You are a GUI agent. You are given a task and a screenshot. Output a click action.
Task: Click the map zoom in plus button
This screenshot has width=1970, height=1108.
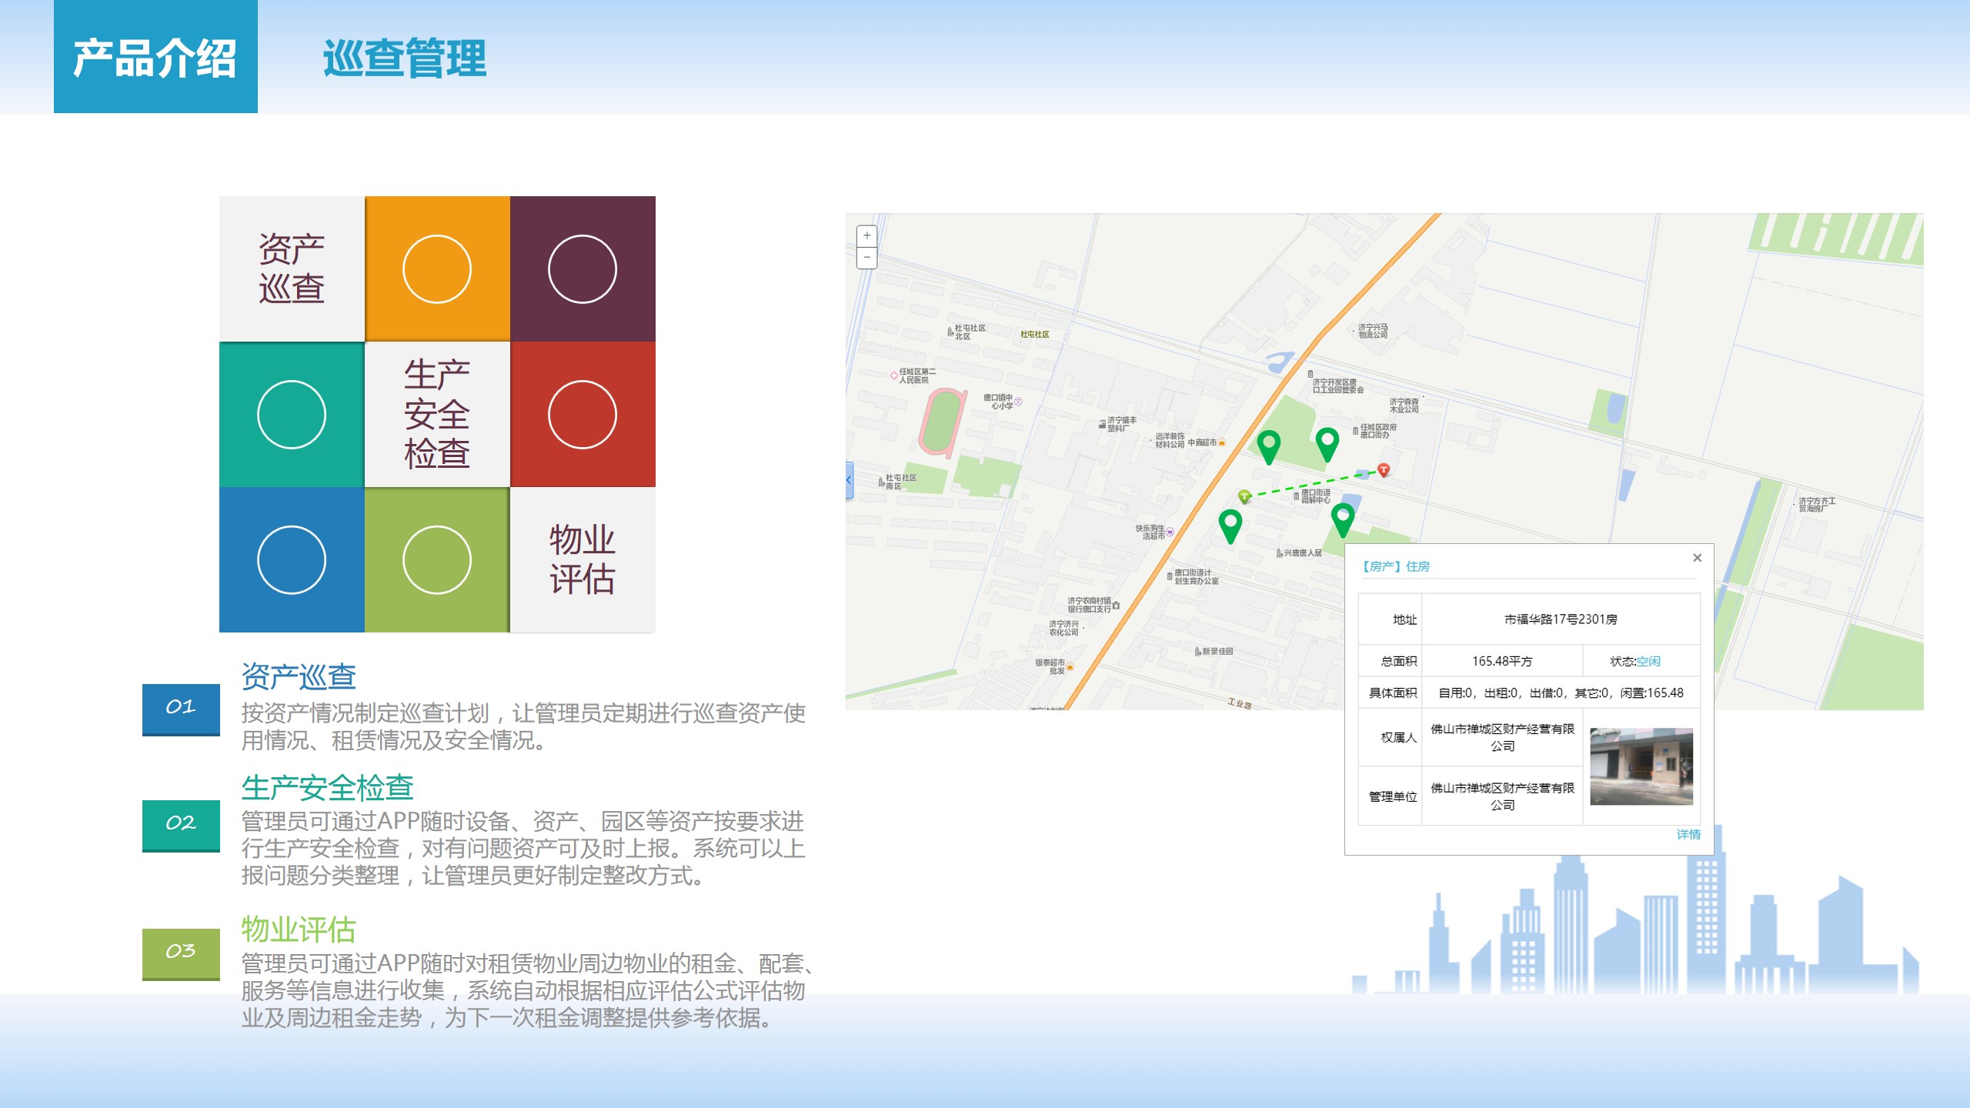(x=866, y=235)
